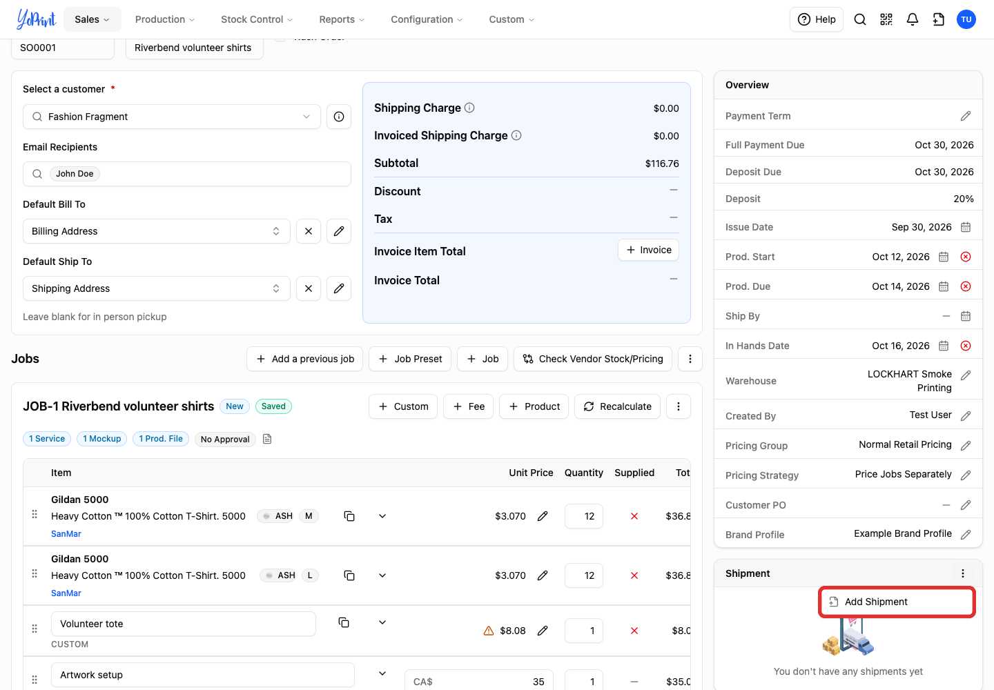Open the Reports menu
The width and height of the screenshot is (994, 690).
(342, 19)
